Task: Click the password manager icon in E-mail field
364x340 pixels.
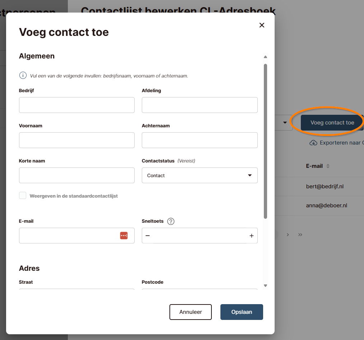Action: [x=124, y=236]
